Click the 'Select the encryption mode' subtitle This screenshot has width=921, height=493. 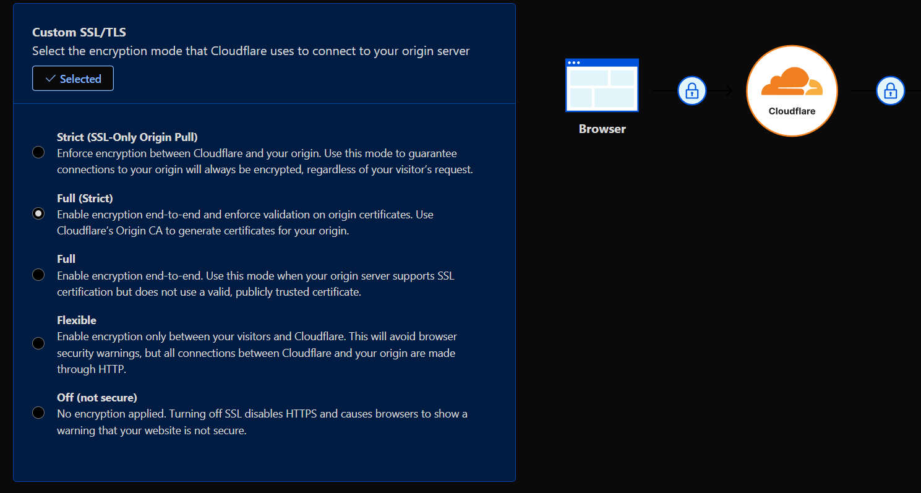pos(251,51)
